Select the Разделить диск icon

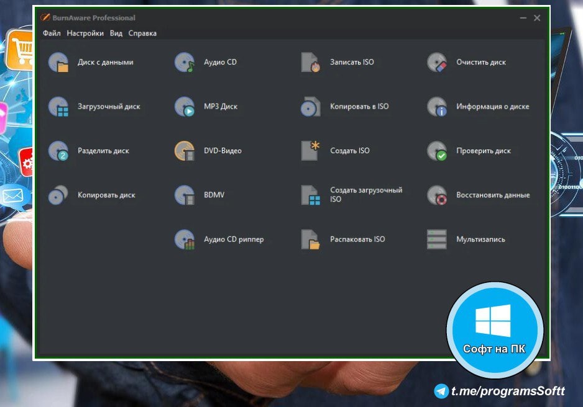click(x=58, y=151)
